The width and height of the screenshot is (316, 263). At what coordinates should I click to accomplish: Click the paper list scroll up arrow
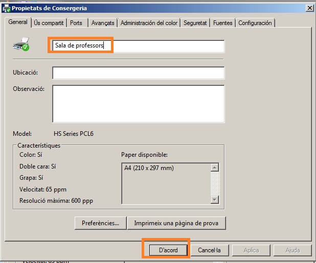click(x=215, y=168)
